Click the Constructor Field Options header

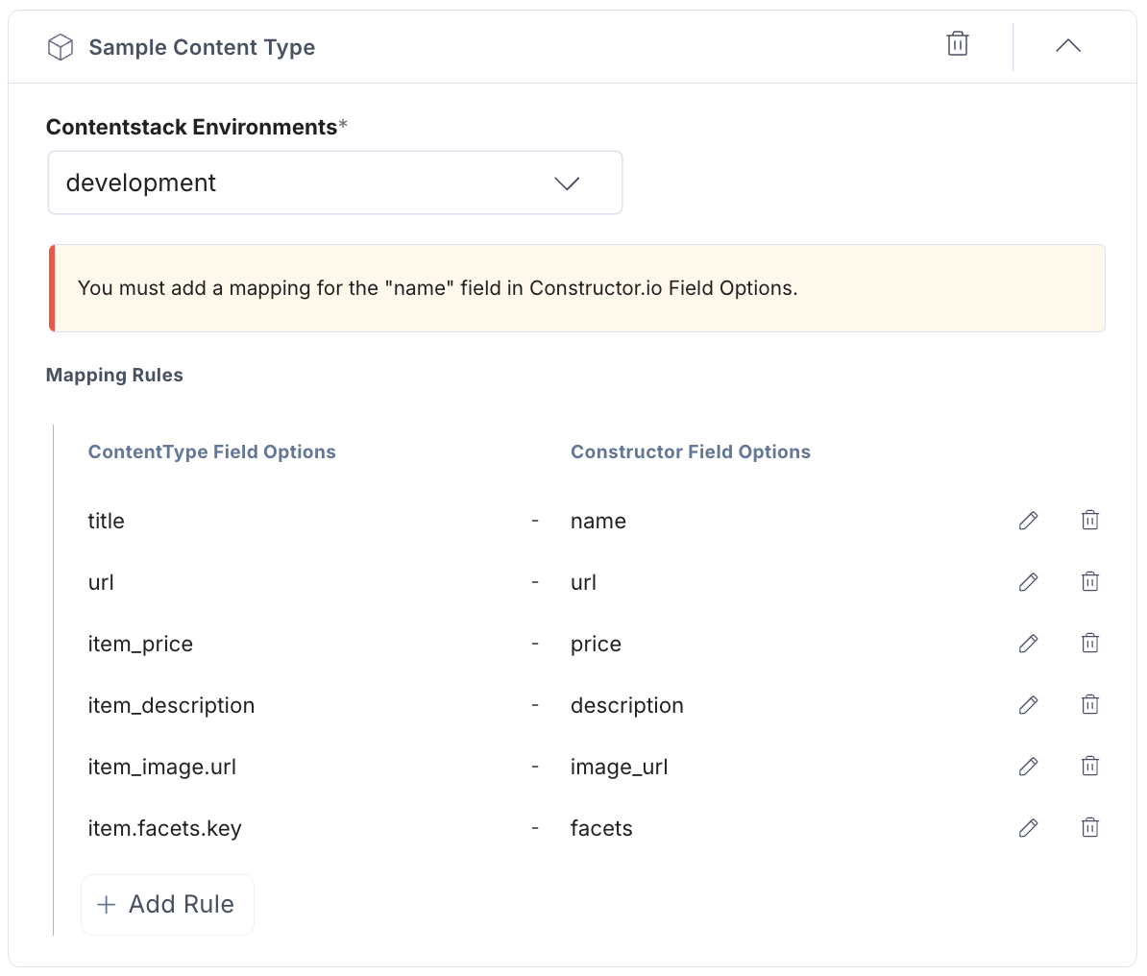[691, 452]
